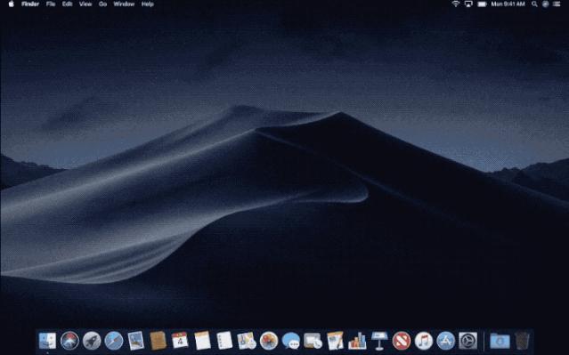
Task: Launch iTunes music note icon in Dock
Action: pyautogui.click(x=424, y=341)
